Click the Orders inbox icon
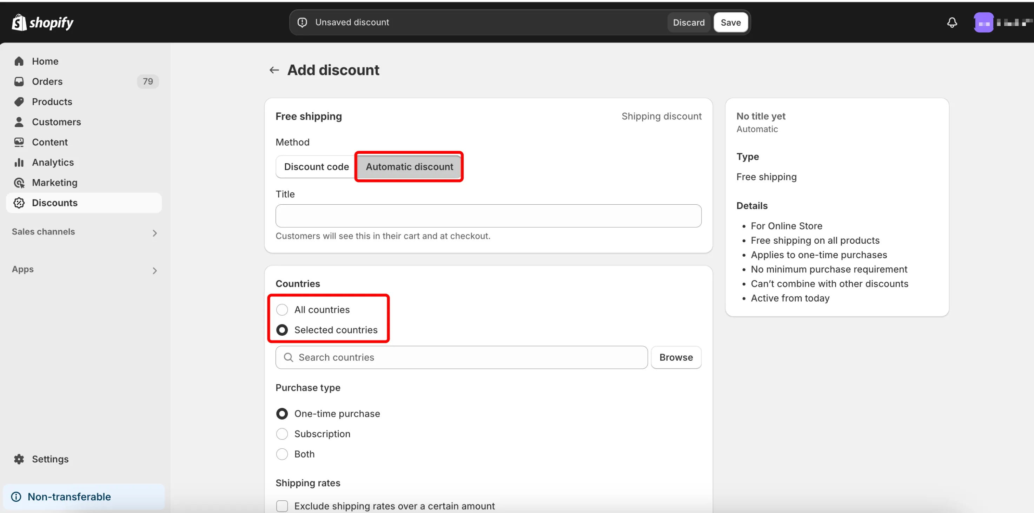This screenshot has width=1034, height=513. (x=19, y=81)
